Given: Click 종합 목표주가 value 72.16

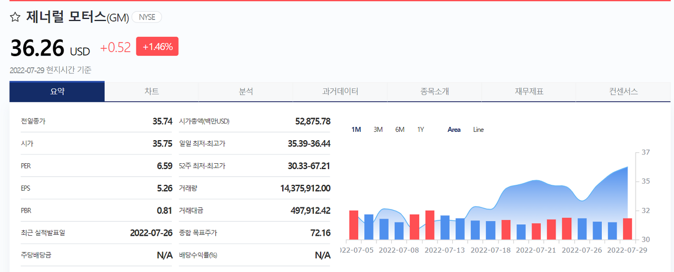Looking at the screenshot, I should click(321, 233).
